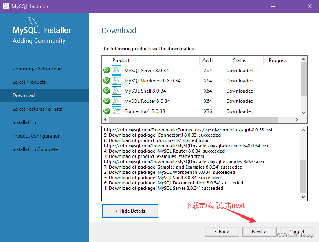Click log line 'MySQL Workbench 8.0.34' succeeded

click(169, 172)
